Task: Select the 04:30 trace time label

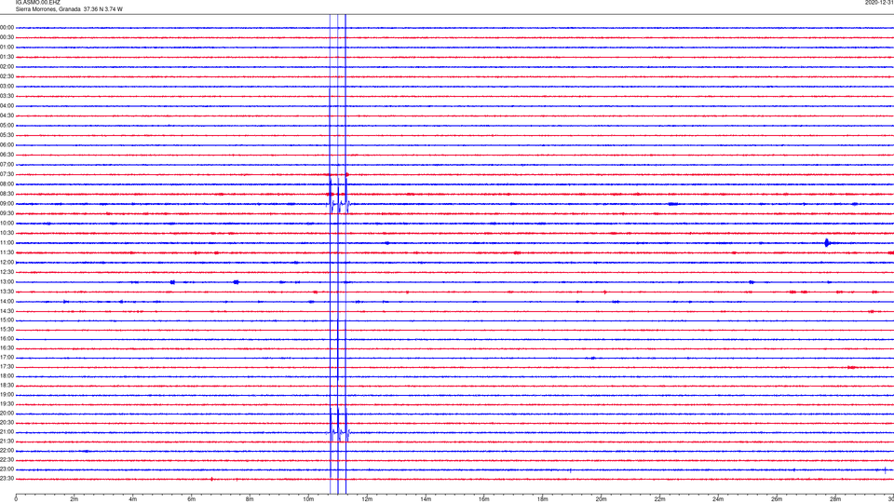Action: (7, 116)
